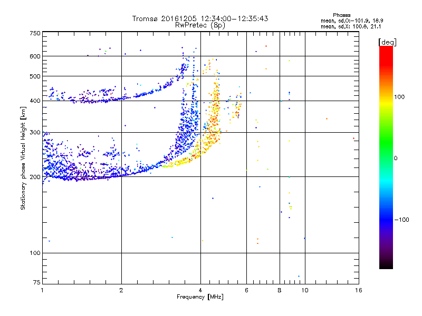Click the color bar "0" degree label
422x316 pixels.
[396, 159]
